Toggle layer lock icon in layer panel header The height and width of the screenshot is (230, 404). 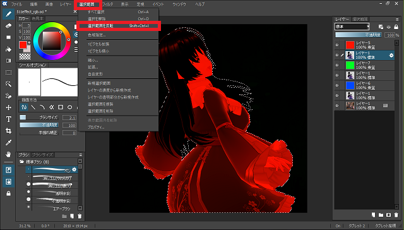point(396,27)
